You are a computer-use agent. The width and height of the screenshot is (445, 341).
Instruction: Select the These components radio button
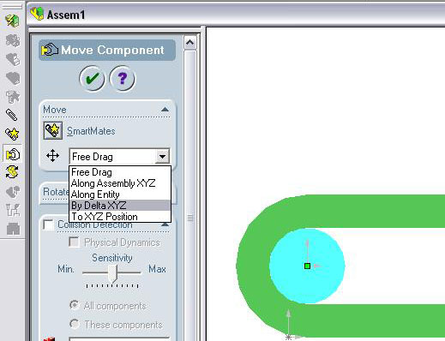[x=75, y=324]
